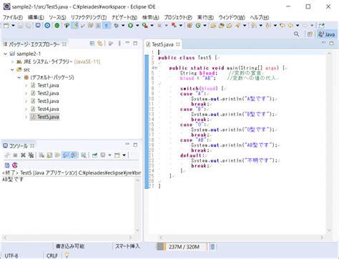Expand the Test1.java tree node
The image size is (339, 259).
click(26, 85)
